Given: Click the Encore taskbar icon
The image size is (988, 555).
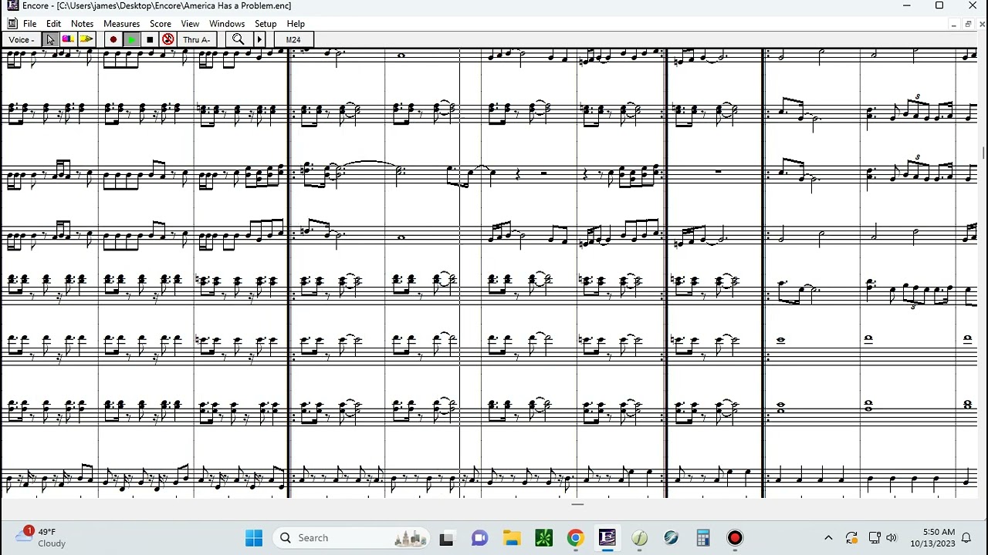Looking at the screenshot, I should (x=607, y=538).
